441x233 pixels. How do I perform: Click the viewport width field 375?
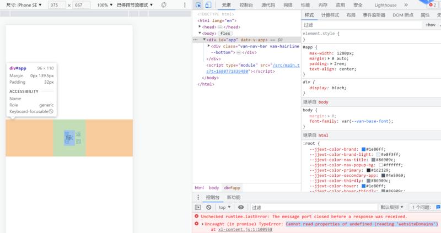click(57, 5)
